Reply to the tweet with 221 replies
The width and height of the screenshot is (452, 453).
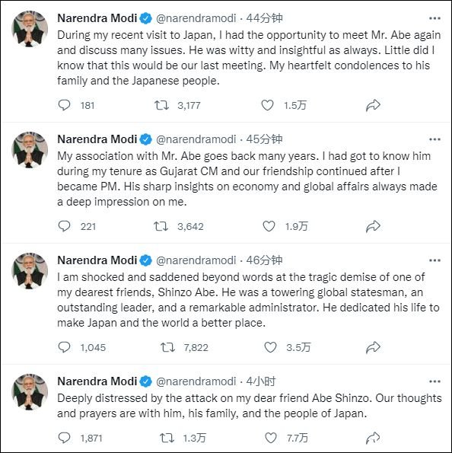pos(64,226)
